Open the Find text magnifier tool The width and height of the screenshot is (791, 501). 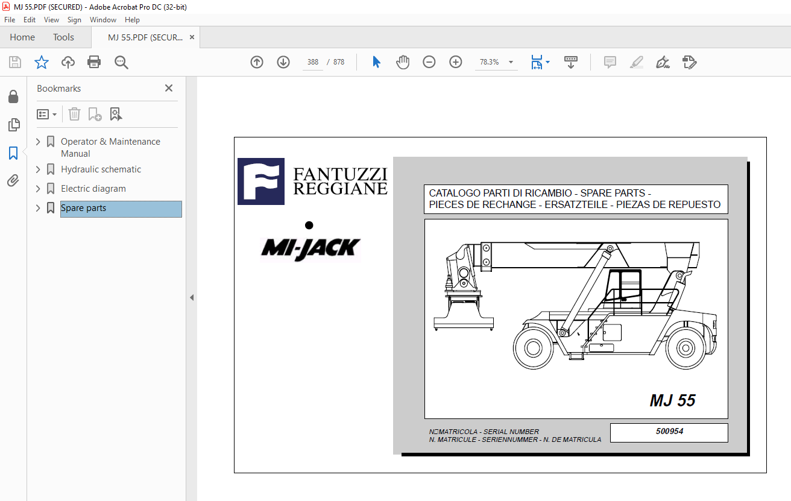(x=121, y=62)
